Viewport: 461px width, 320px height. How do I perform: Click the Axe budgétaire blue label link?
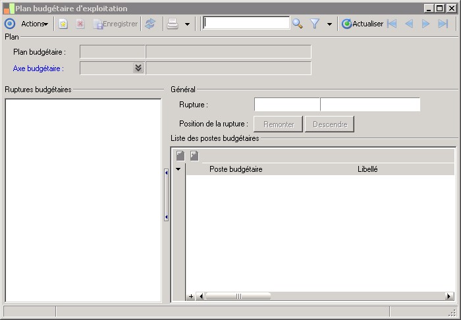click(x=38, y=68)
